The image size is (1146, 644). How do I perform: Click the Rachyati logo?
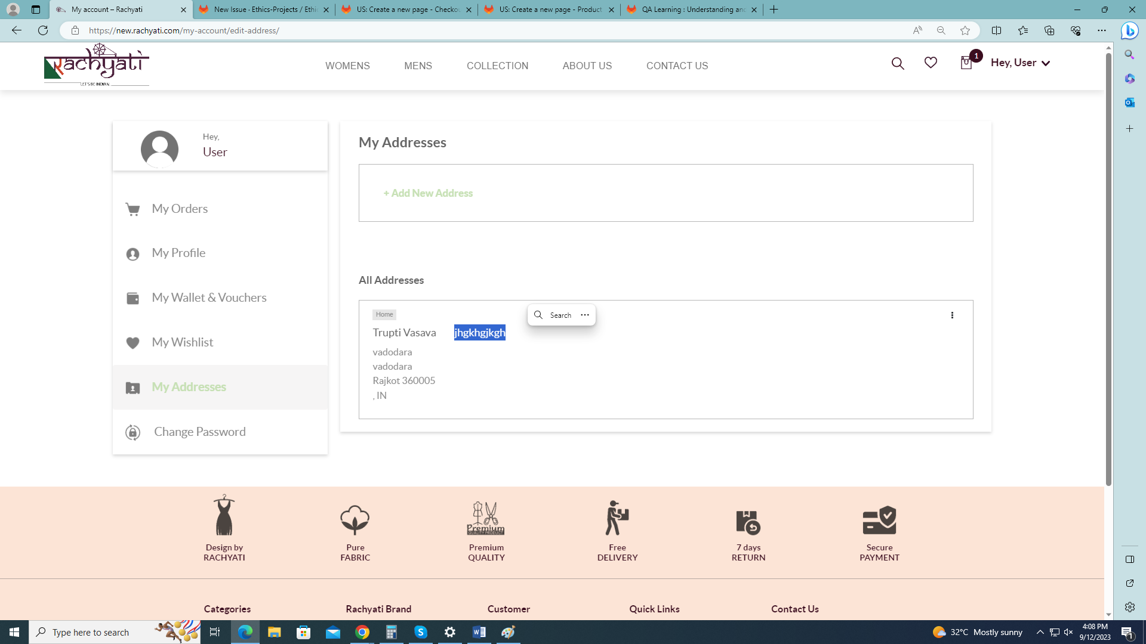pos(97,65)
